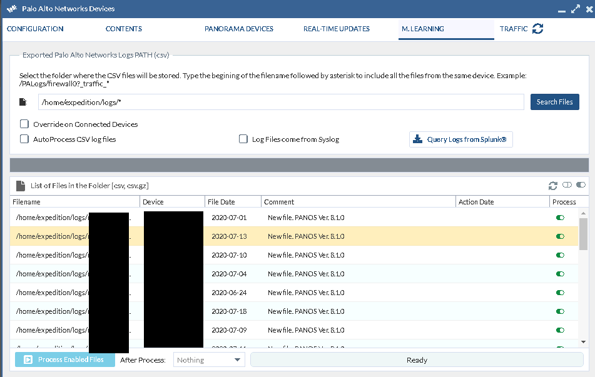This screenshot has height=377, width=595.
Task: Click the disable-all toggle icon above Process column
Action: (x=567, y=186)
